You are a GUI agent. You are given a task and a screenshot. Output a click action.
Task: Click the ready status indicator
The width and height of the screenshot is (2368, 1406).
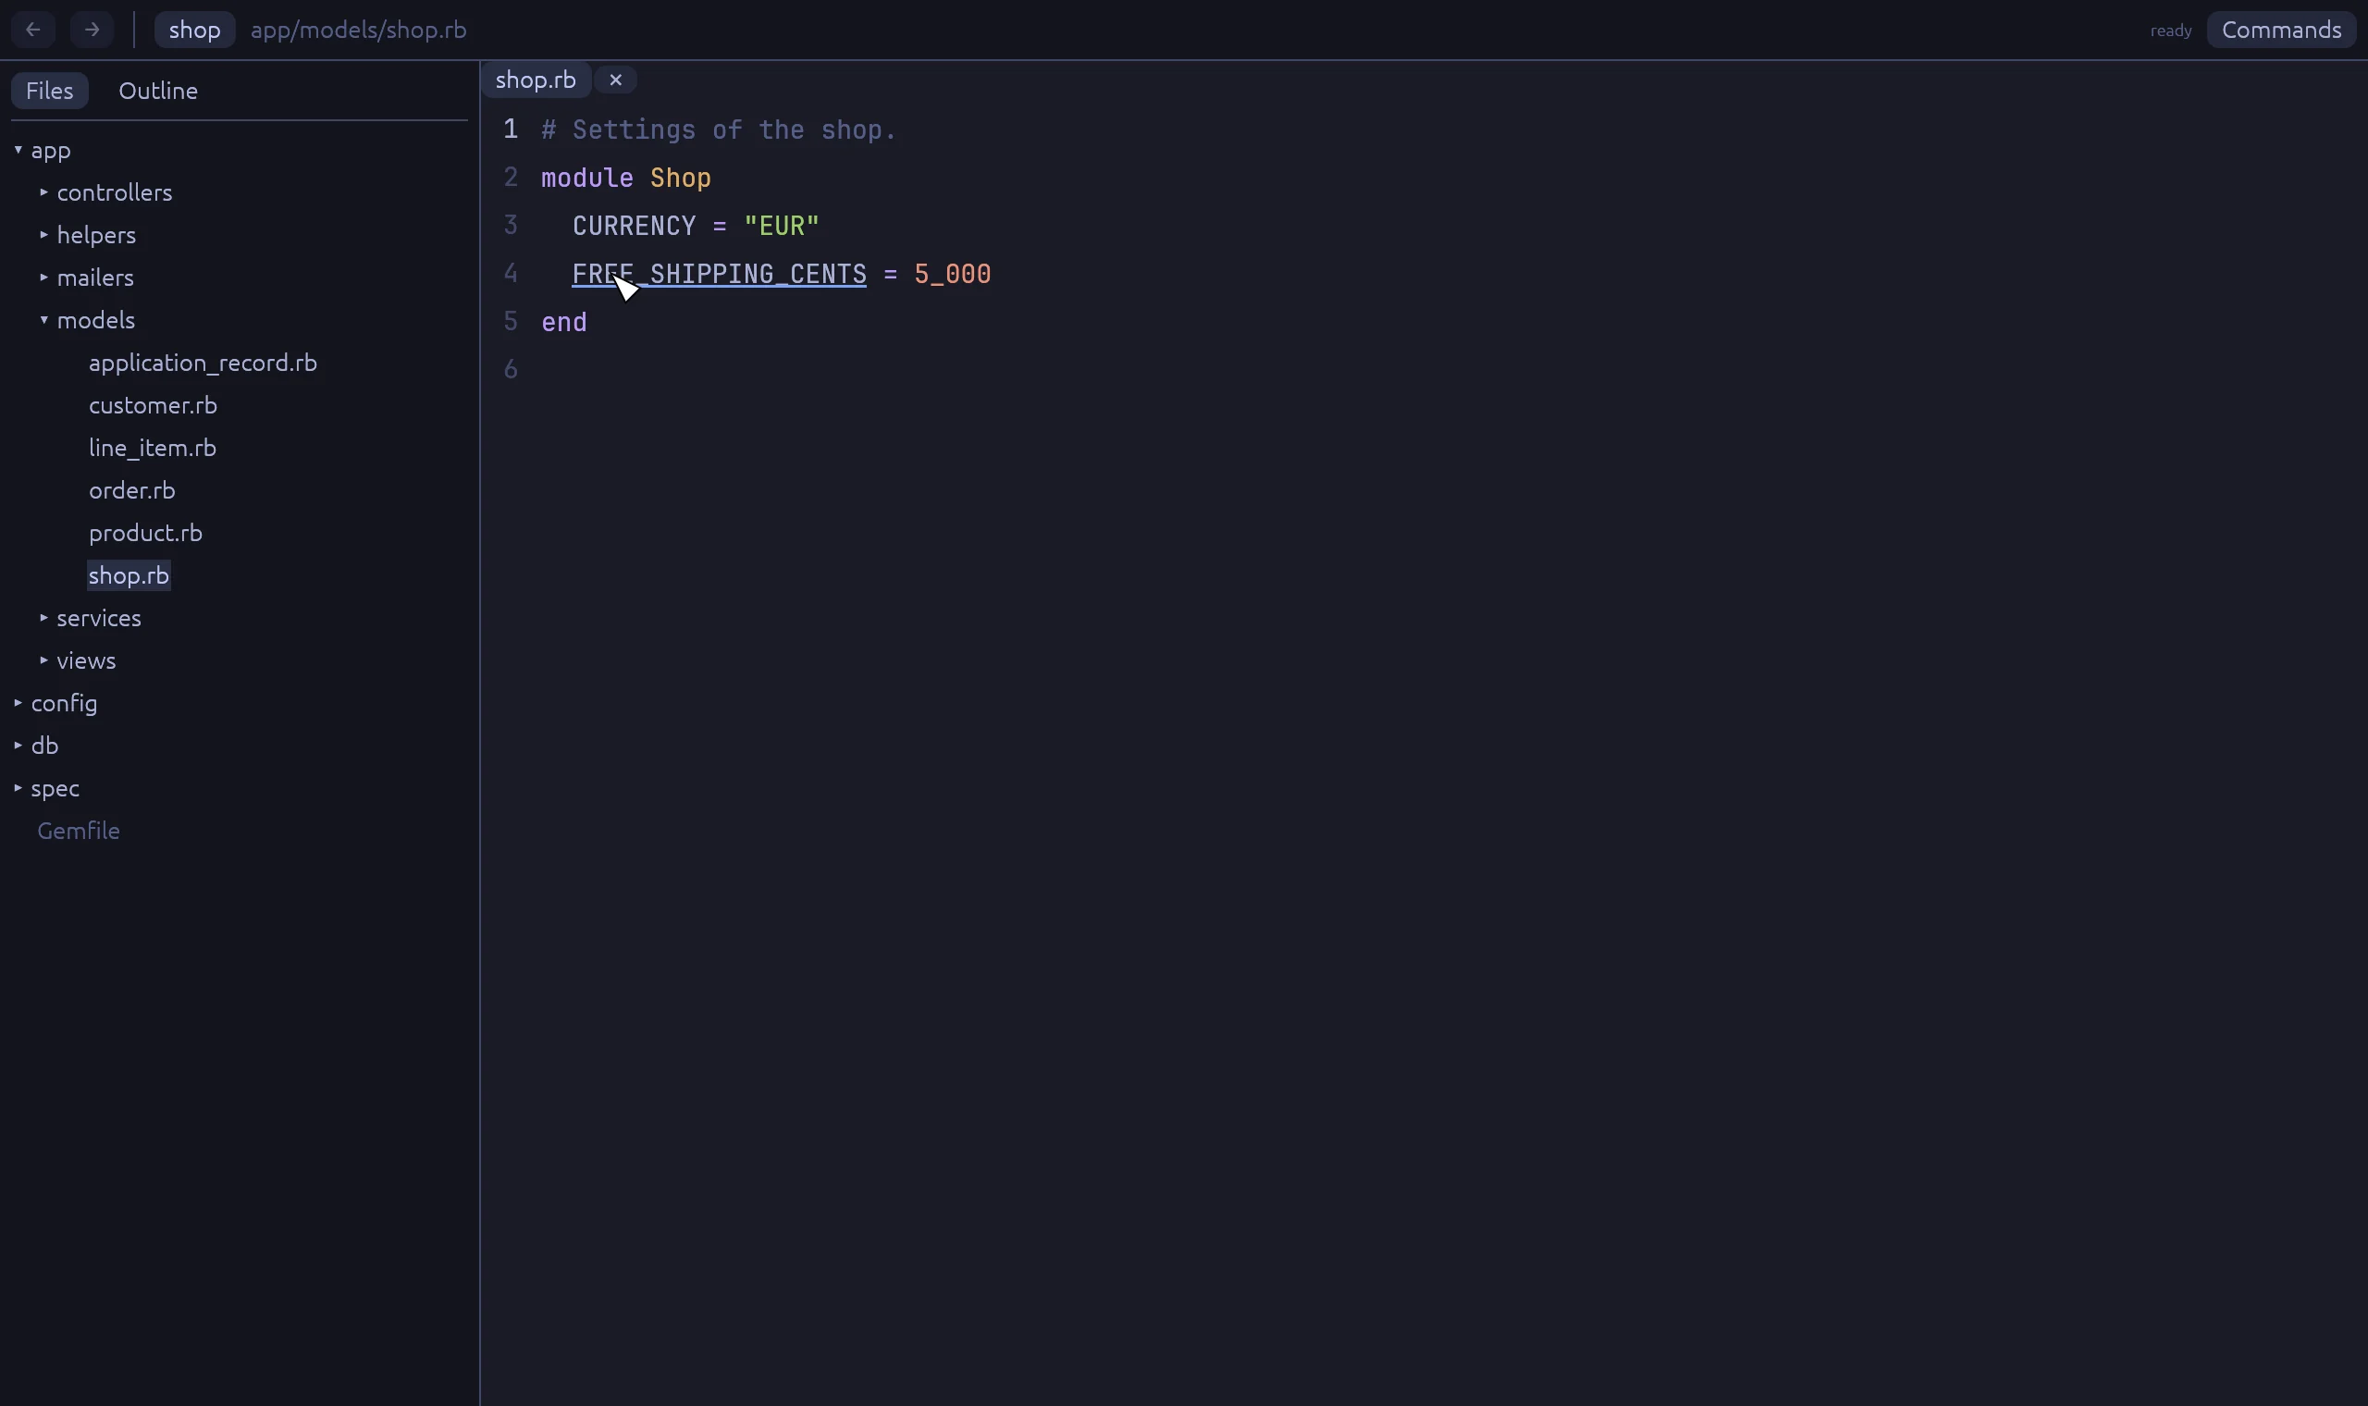pos(2171,31)
